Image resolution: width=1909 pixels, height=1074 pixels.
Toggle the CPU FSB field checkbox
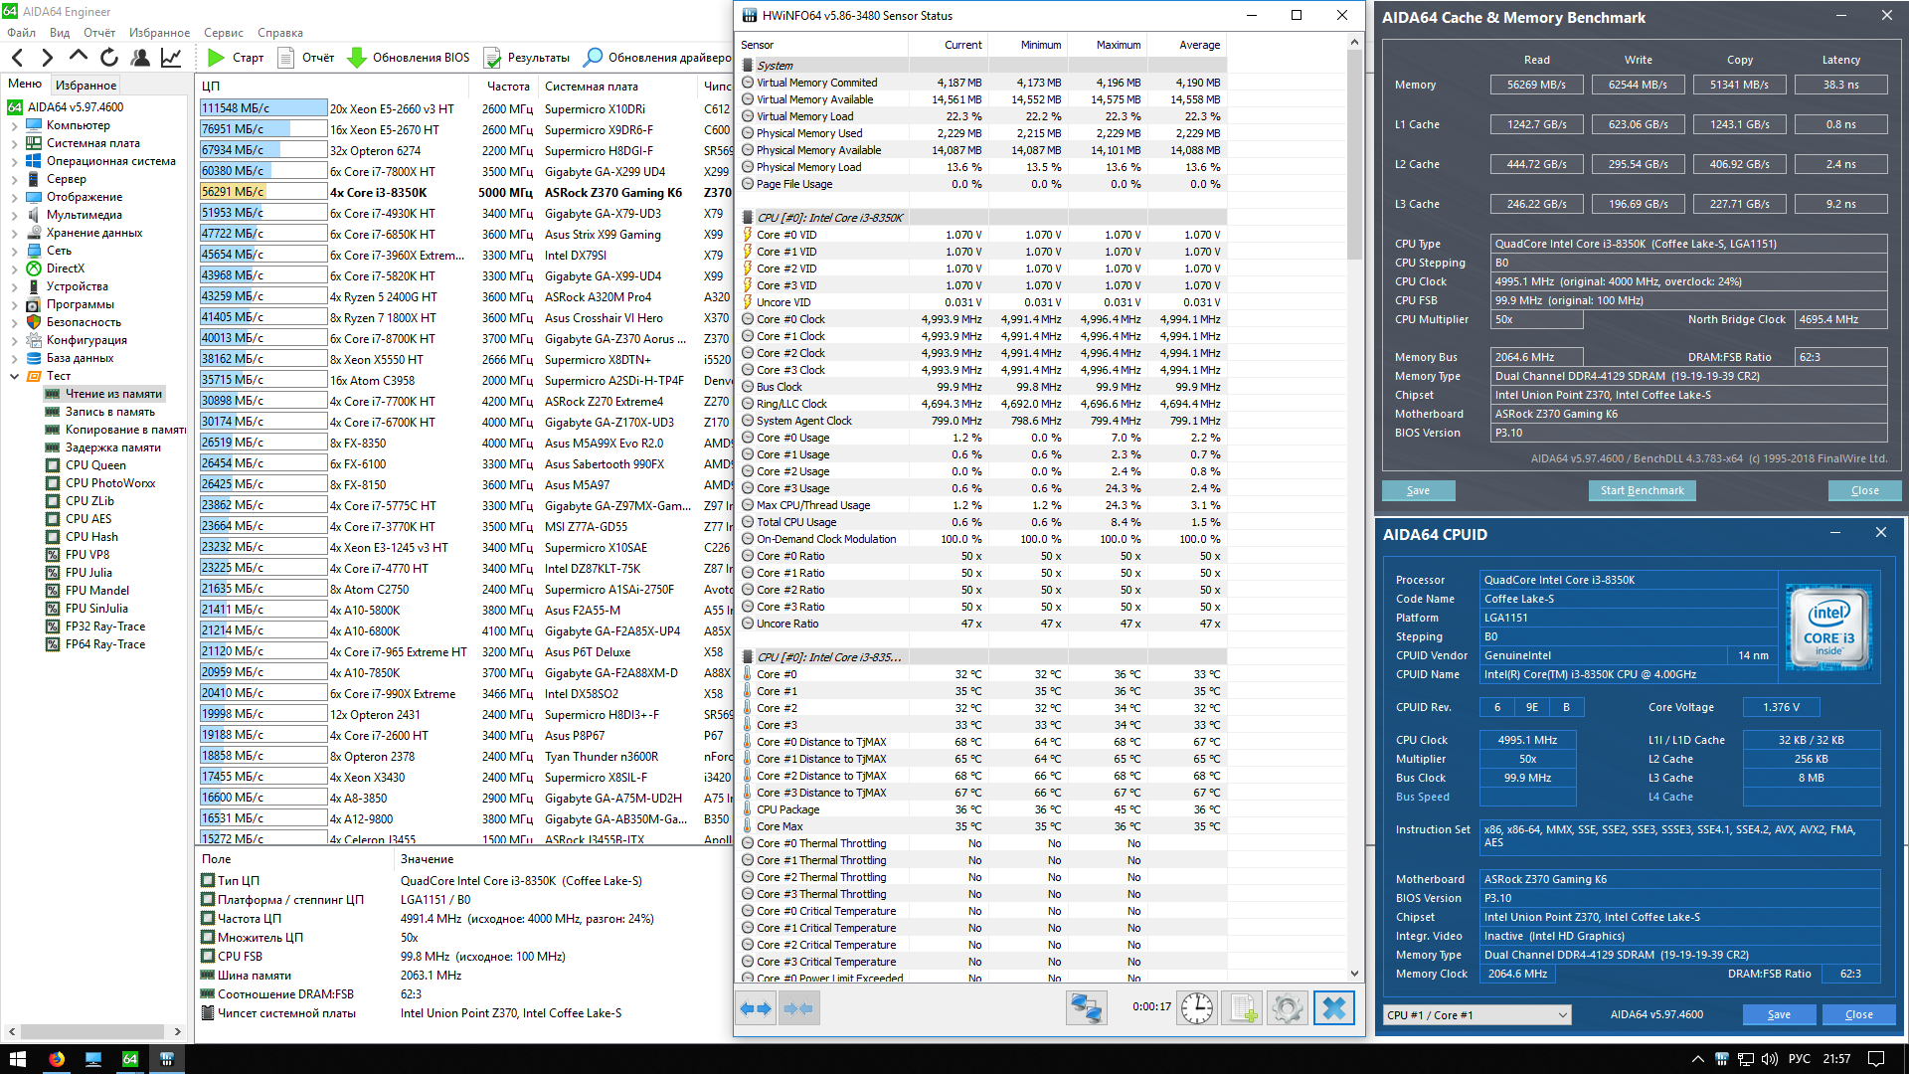tap(208, 957)
